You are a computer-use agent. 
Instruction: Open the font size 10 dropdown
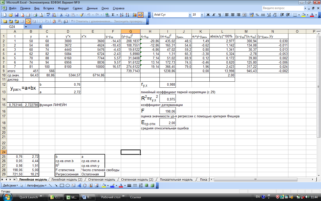[202, 15]
